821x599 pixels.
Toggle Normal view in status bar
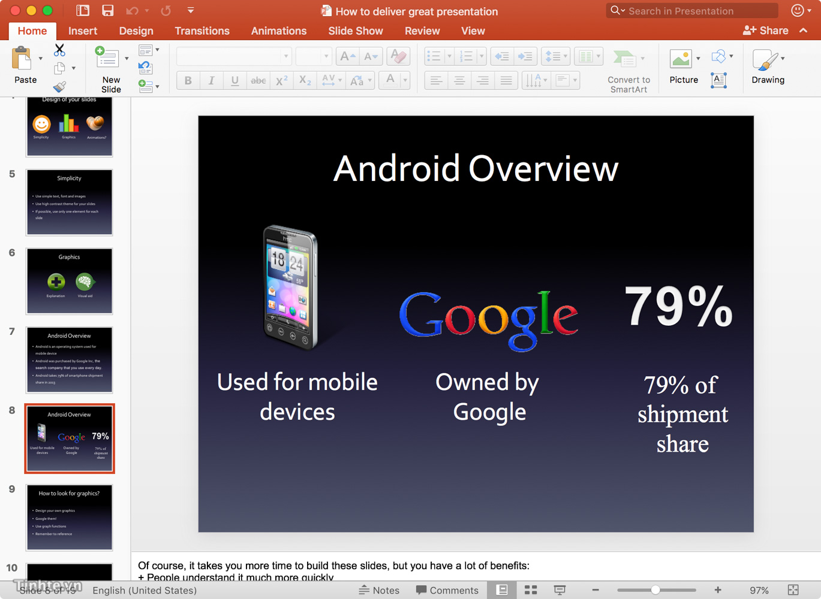(x=502, y=590)
